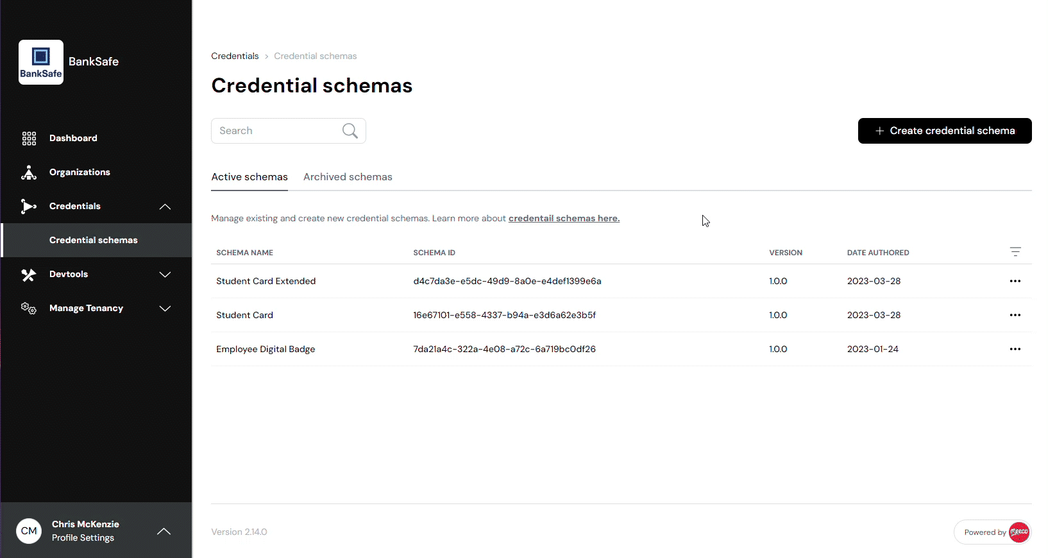Select the Devtools sidebar label
Screen dimensions: 1048x558
(x=69, y=274)
